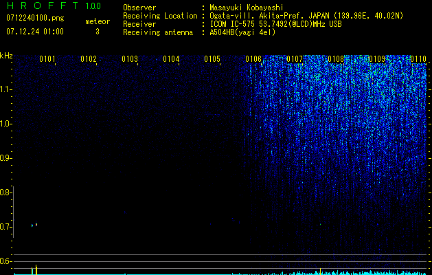Viewport: 432px width, 275px height.
Task: Click the date stamp 07.12.24 01:00
Action: tap(35, 32)
